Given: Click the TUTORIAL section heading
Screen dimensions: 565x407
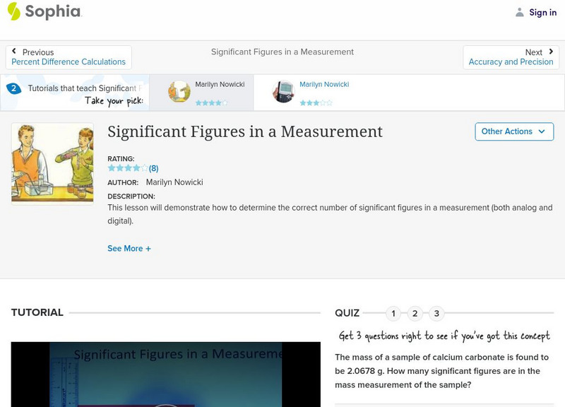Looking at the screenshot, I should [37, 312].
